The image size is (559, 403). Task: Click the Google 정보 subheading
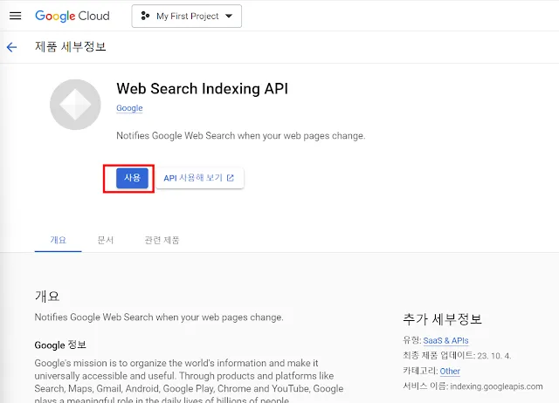pos(60,345)
